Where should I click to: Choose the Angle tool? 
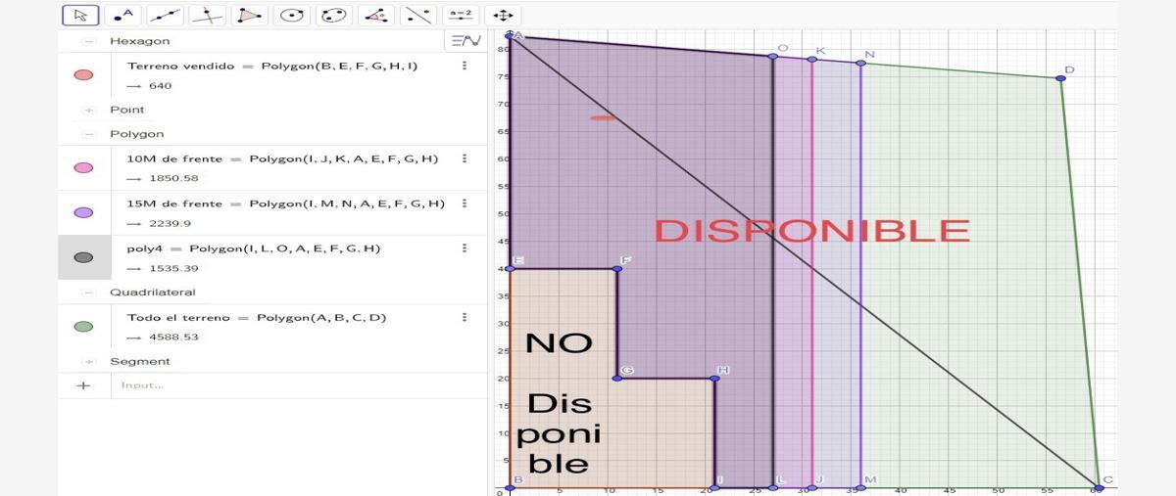[x=375, y=15]
